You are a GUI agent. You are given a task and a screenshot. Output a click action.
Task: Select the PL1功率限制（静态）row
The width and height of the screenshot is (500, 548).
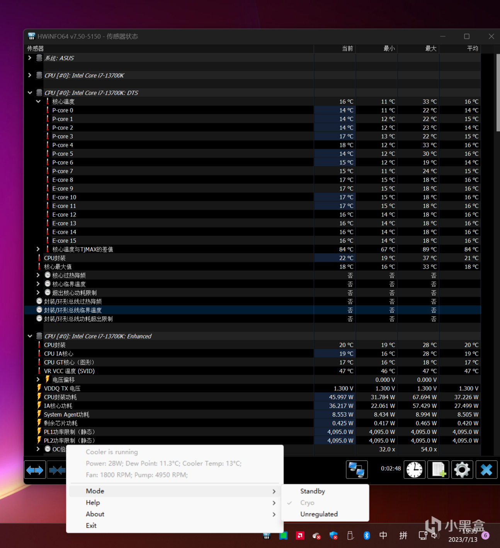(x=252, y=432)
